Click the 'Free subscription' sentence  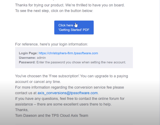click(x=71, y=79)
